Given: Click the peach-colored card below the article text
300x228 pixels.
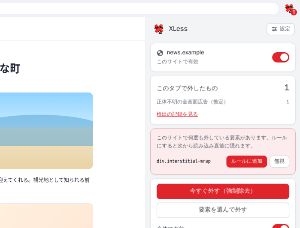Looking at the screenshot, I should [x=46, y=216].
